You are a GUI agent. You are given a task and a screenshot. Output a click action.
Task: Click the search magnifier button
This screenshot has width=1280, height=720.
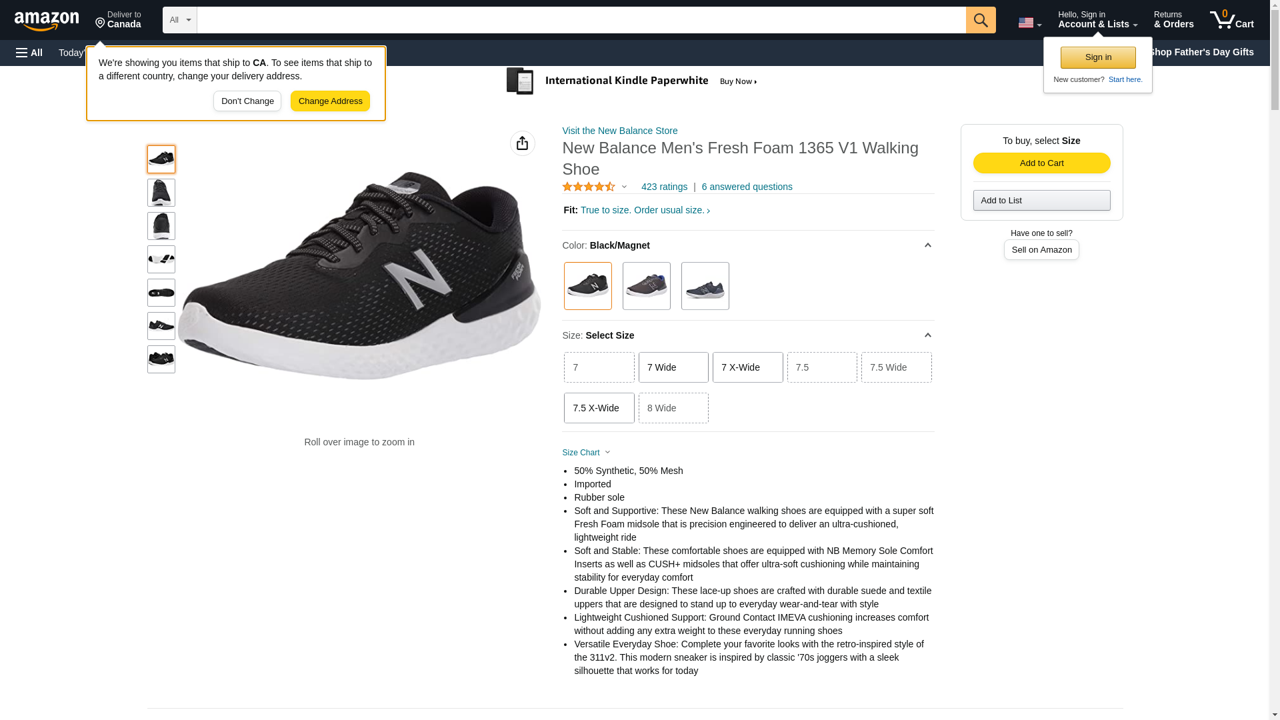click(980, 20)
